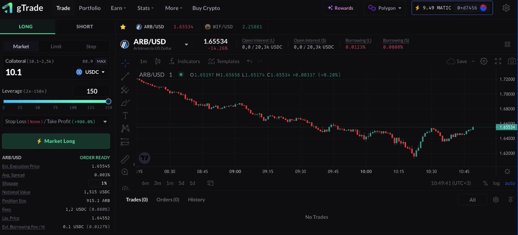Open the multi-chart grid layout icon
Screen dimensions: 518x235
coord(507,44)
